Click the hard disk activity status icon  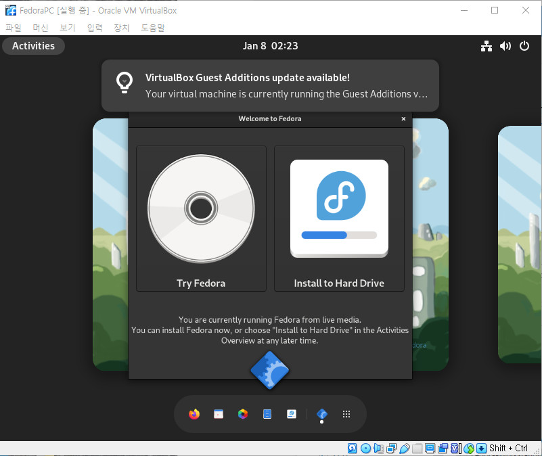coord(353,449)
